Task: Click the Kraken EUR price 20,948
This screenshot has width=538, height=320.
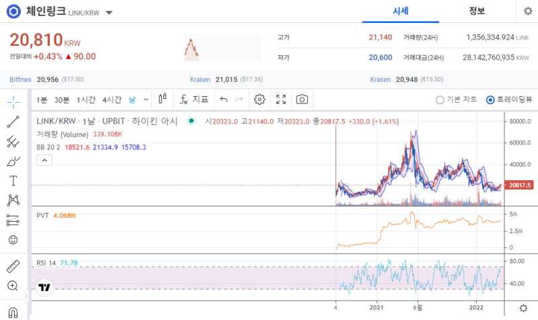Action: pos(407,79)
